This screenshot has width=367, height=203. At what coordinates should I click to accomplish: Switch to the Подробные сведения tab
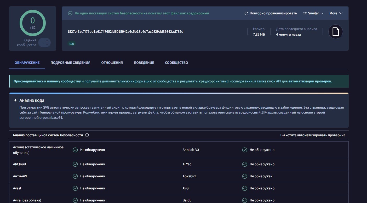70,63
